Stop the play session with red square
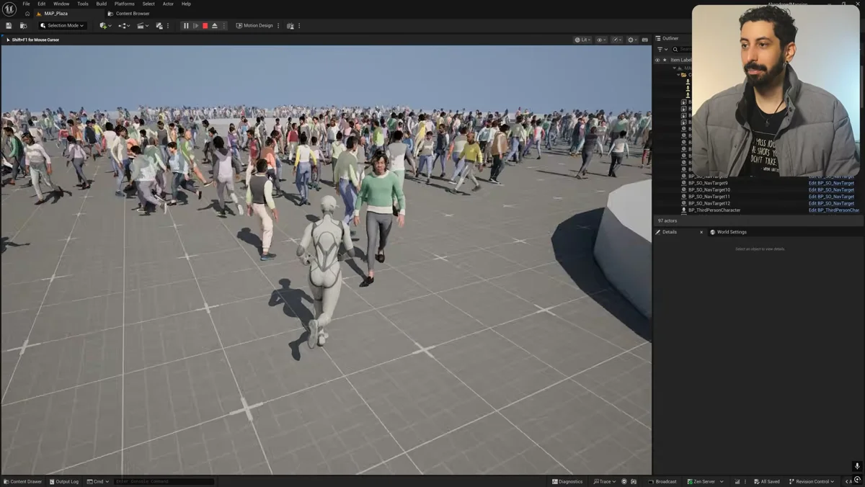Viewport: 865px width, 487px height. click(x=205, y=26)
